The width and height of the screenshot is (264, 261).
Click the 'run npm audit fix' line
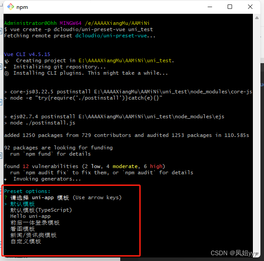[x=102, y=173]
